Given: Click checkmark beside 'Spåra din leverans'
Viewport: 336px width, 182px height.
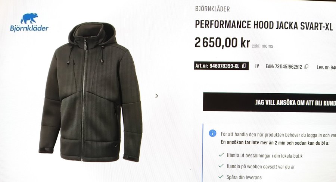Looking at the screenshot, I should click(x=221, y=177).
